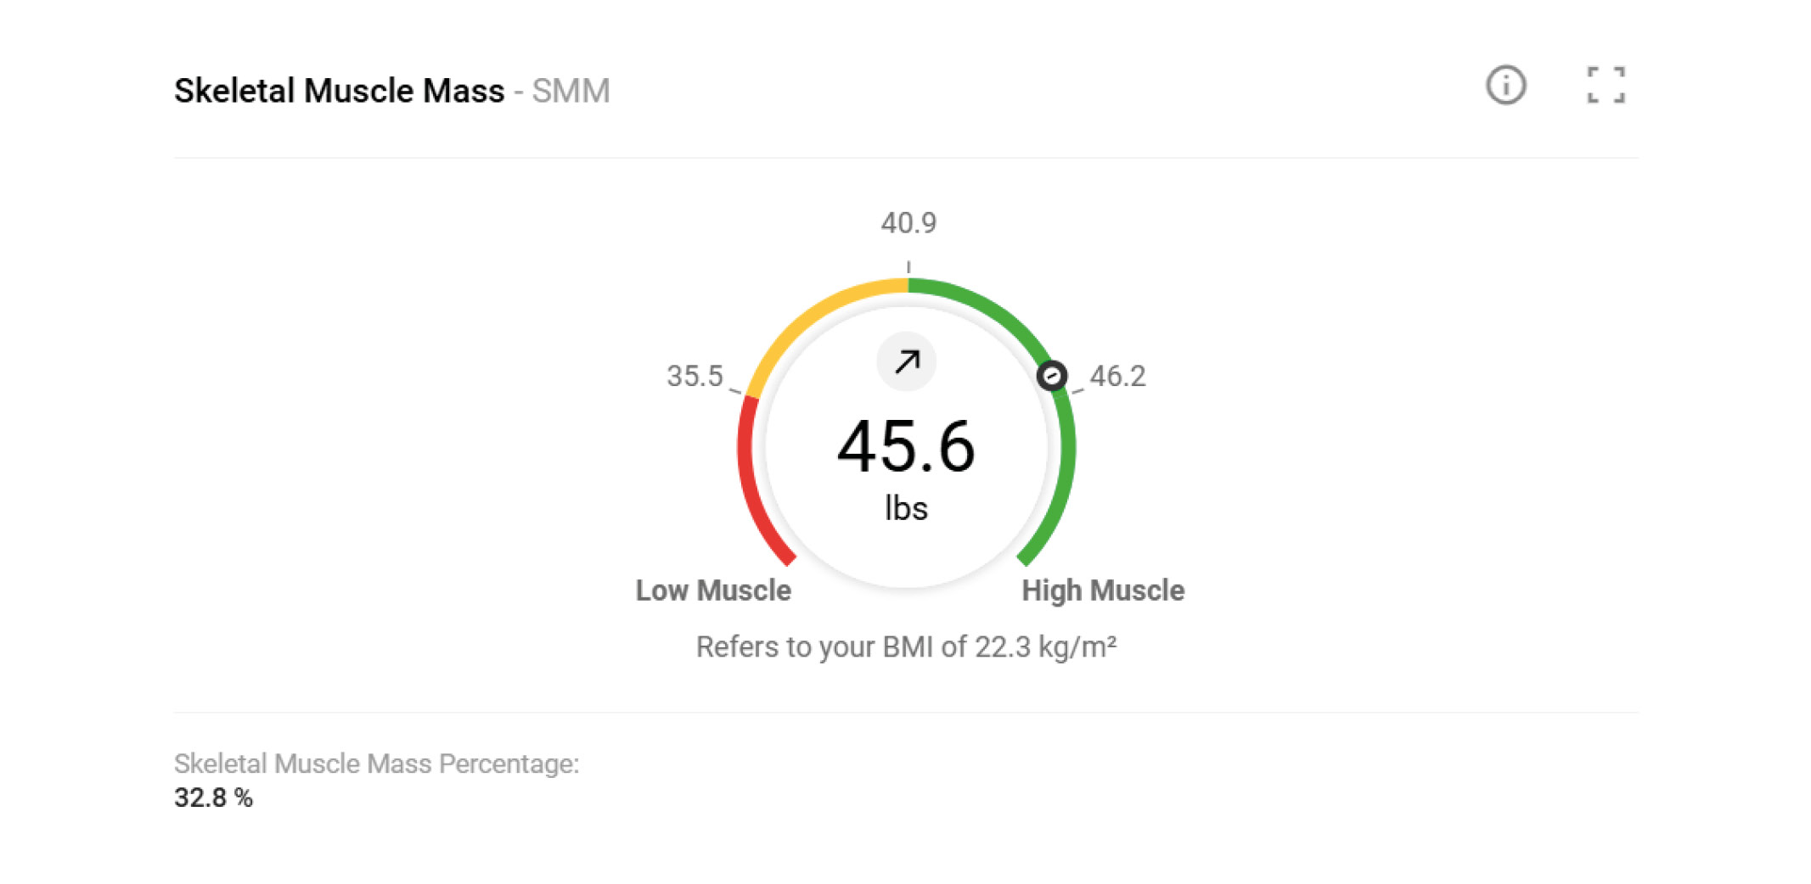This screenshot has width=1811, height=884.
Task: Click the 45.6 reading in the gauge
Action: 906,446
